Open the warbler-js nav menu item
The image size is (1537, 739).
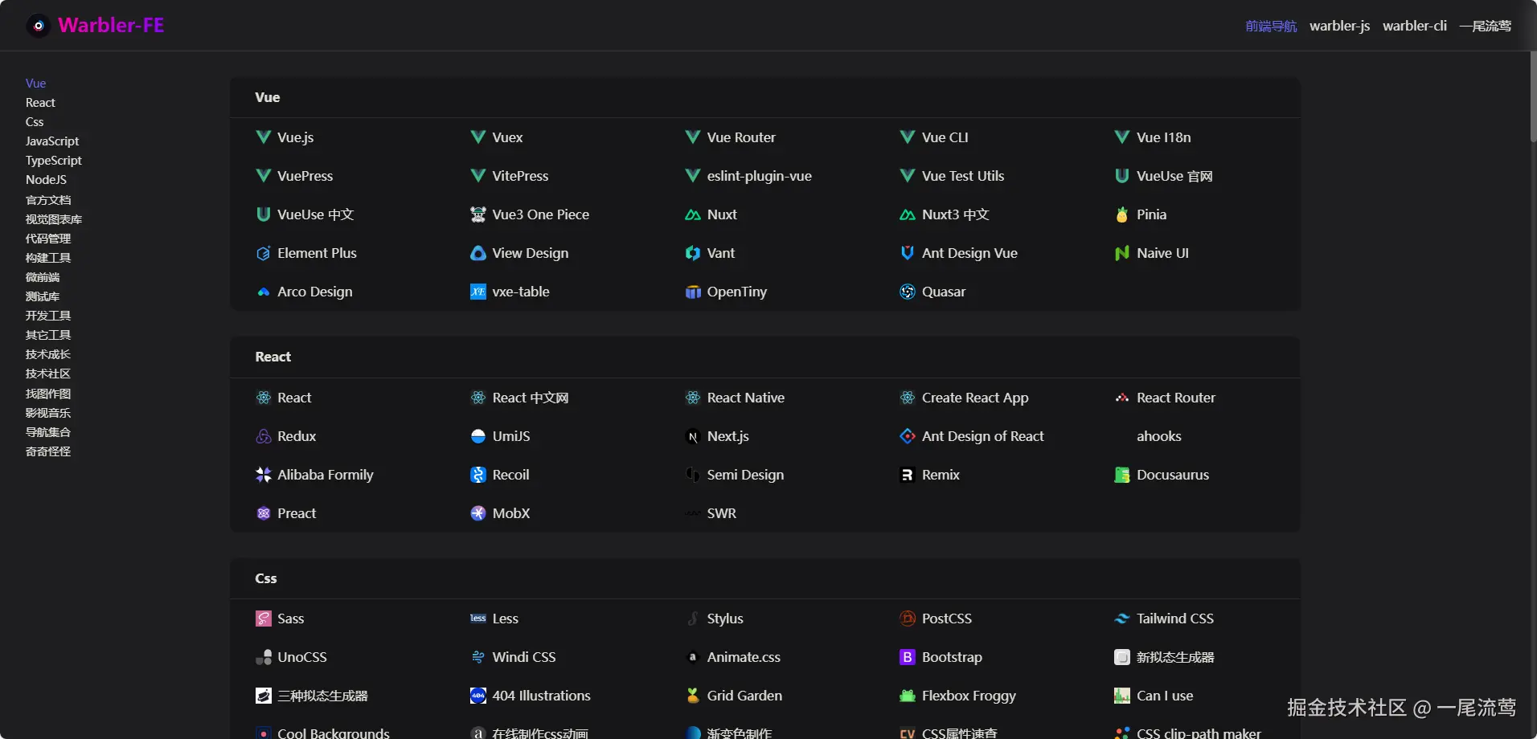click(x=1339, y=26)
